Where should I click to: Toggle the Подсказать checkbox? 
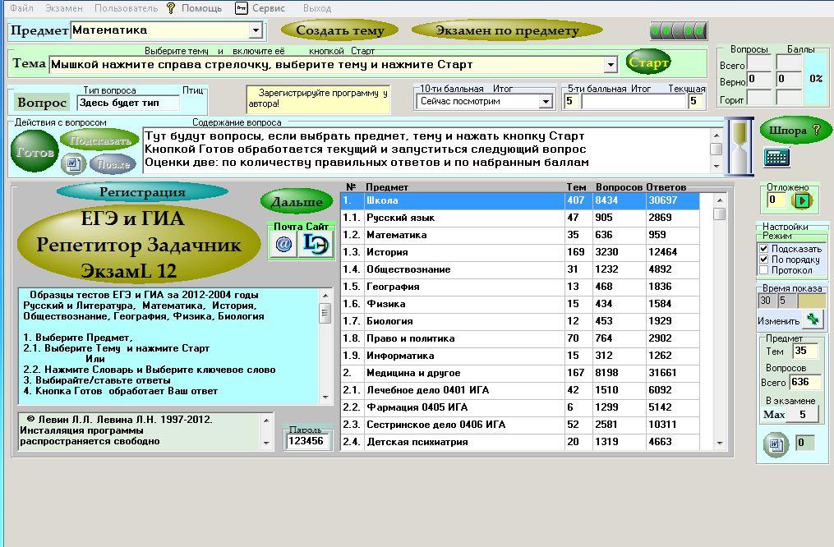point(764,248)
